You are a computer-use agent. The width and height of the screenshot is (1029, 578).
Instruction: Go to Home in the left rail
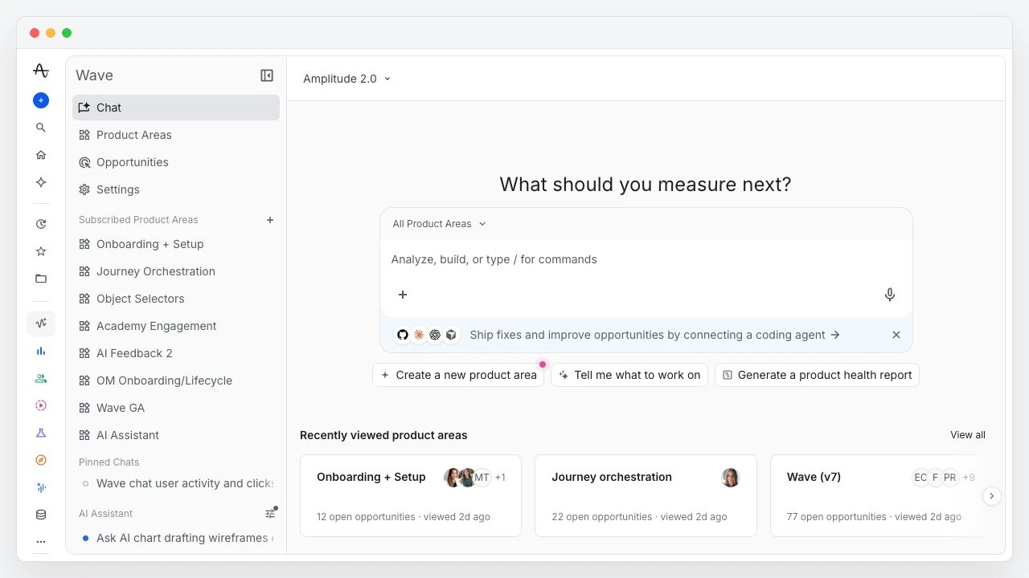(41, 155)
